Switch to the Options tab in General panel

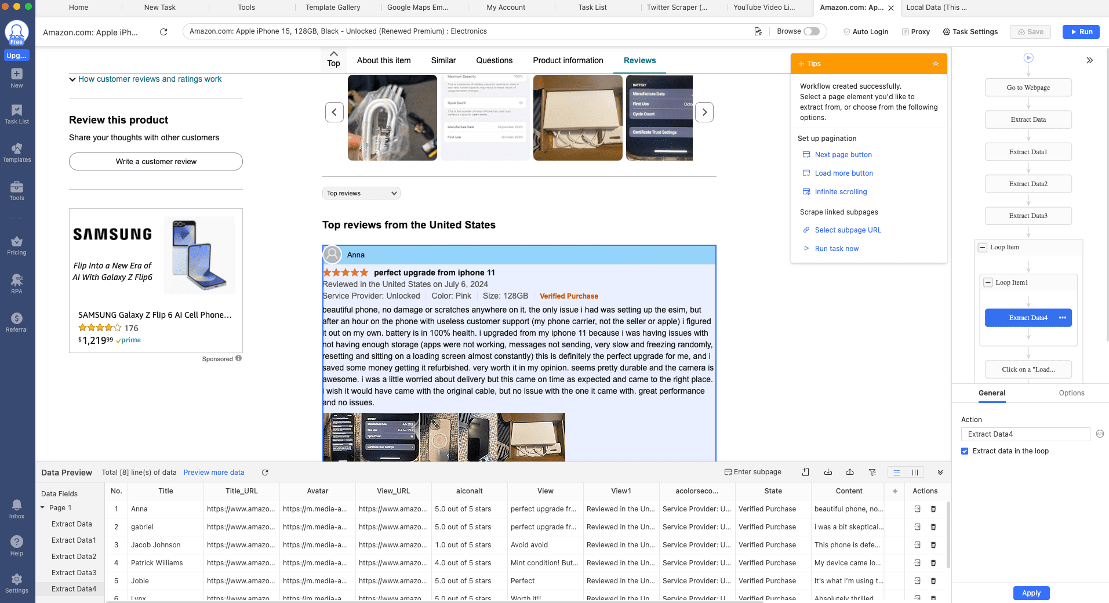click(1071, 393)
